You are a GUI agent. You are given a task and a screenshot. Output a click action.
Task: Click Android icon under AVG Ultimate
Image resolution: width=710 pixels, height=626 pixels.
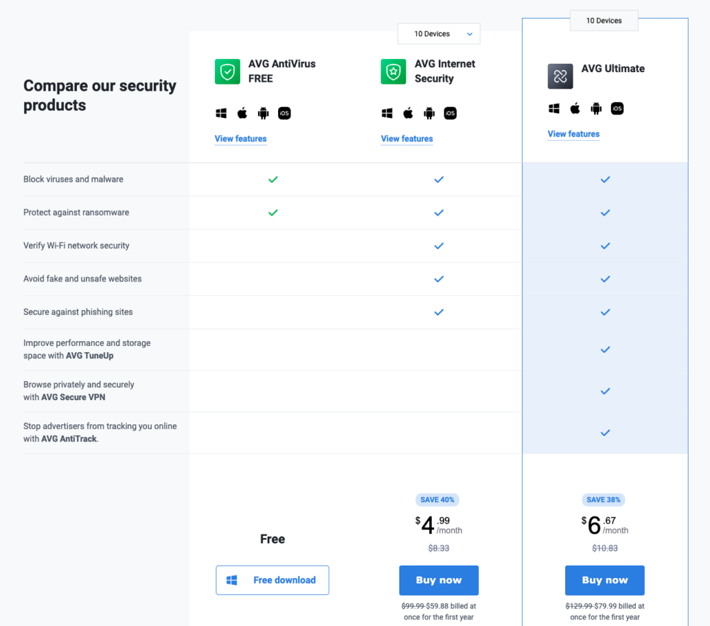(x=596, y=109)
